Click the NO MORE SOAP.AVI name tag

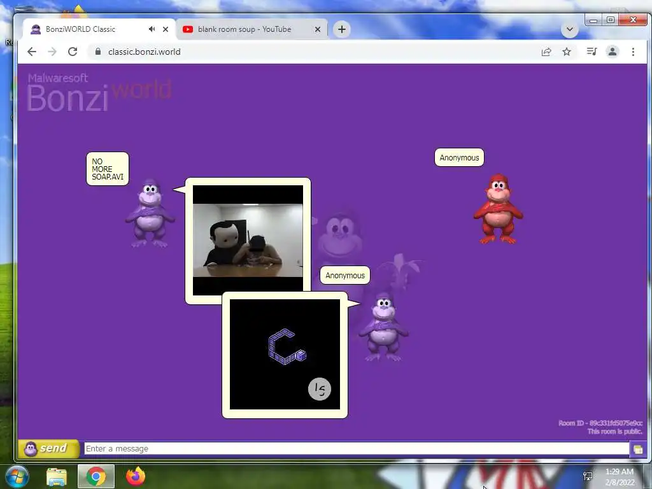(108, 169)
